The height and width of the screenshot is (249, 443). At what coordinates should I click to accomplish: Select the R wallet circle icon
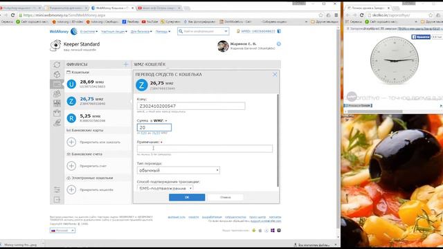71,118
